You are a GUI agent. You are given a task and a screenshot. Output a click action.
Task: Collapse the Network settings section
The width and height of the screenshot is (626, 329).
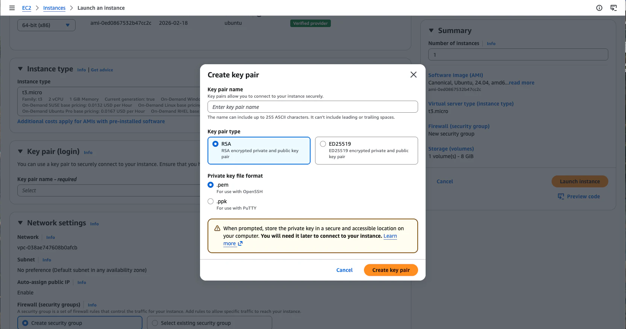20,223
